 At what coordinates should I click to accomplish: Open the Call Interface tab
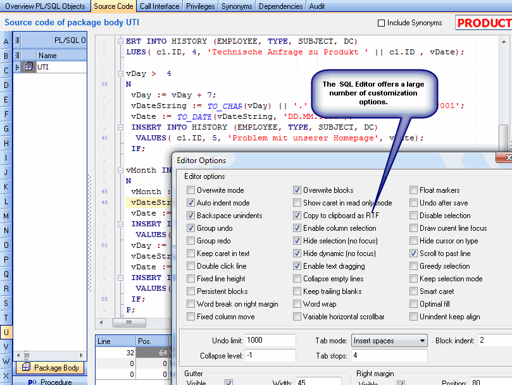tap(159, 6)
